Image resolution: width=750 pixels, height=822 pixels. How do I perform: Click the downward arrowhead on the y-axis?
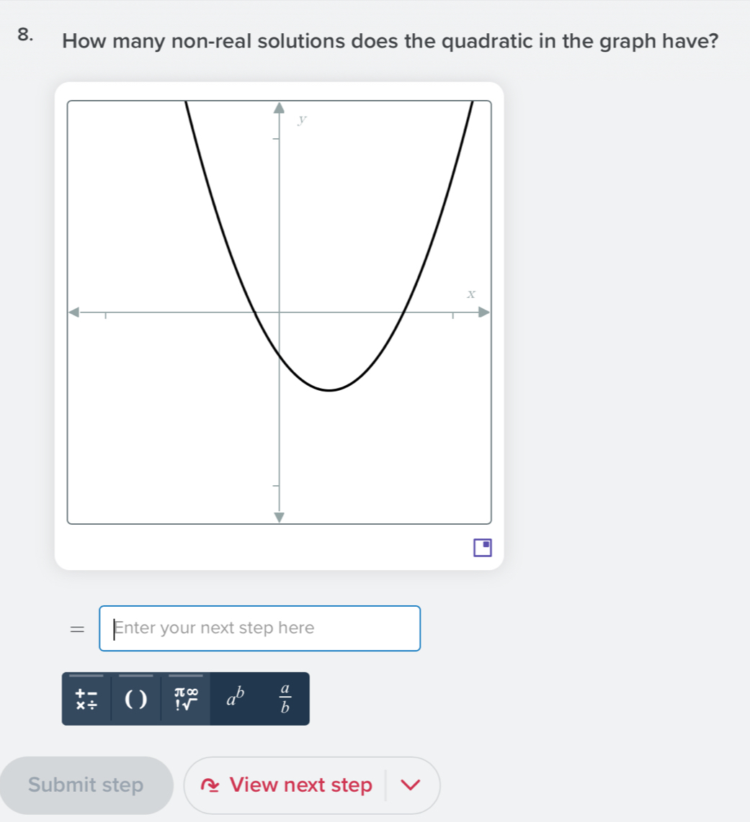(279, 517)
